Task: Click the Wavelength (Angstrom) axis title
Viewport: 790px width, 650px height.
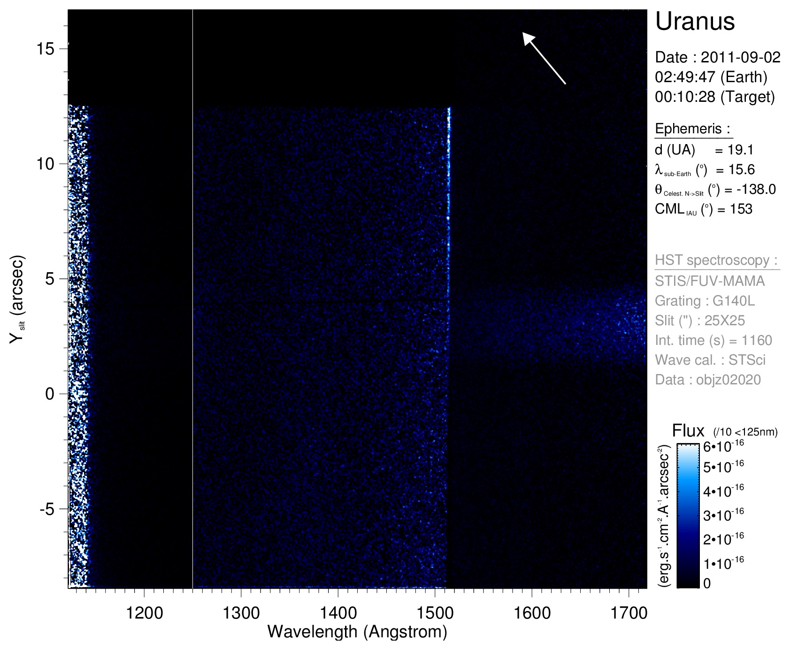Action: pyautogui.click(x=357, y=632)
